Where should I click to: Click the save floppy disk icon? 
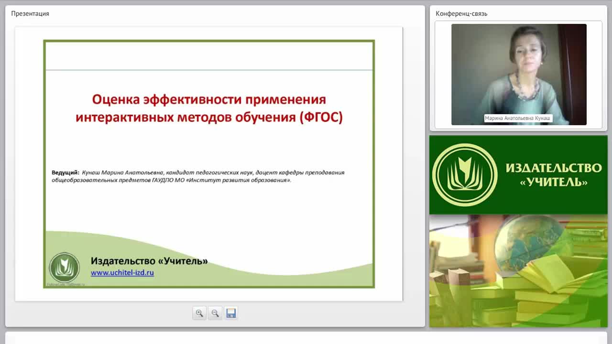tap(231, 313)
